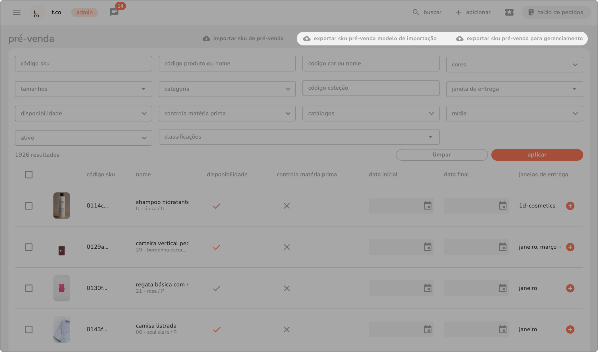Select checkbox for regata básica row
The height and width of the screenshot is (352, 598).
[x=29, y=288]
